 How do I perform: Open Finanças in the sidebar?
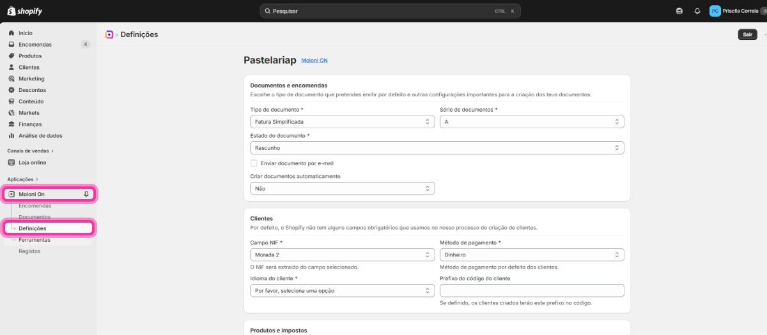tap(30, 124)
